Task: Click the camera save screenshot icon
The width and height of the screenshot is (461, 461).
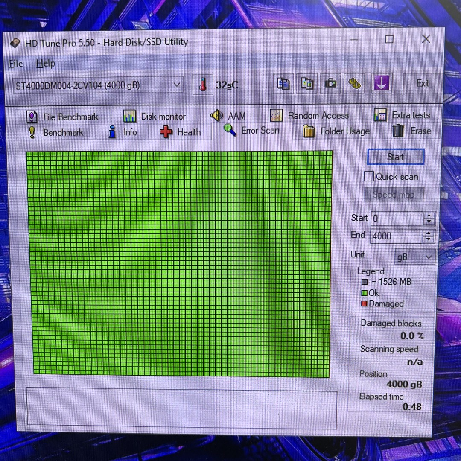Action: point(330,84)
